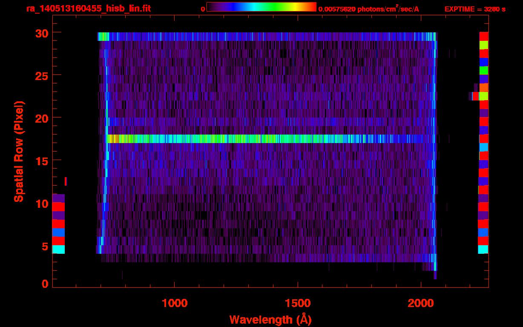The height and width of the screenshot is (327, 523).
Task: Click the photons/cm²/sec/A maximum value label
Action: pos(369,9)
